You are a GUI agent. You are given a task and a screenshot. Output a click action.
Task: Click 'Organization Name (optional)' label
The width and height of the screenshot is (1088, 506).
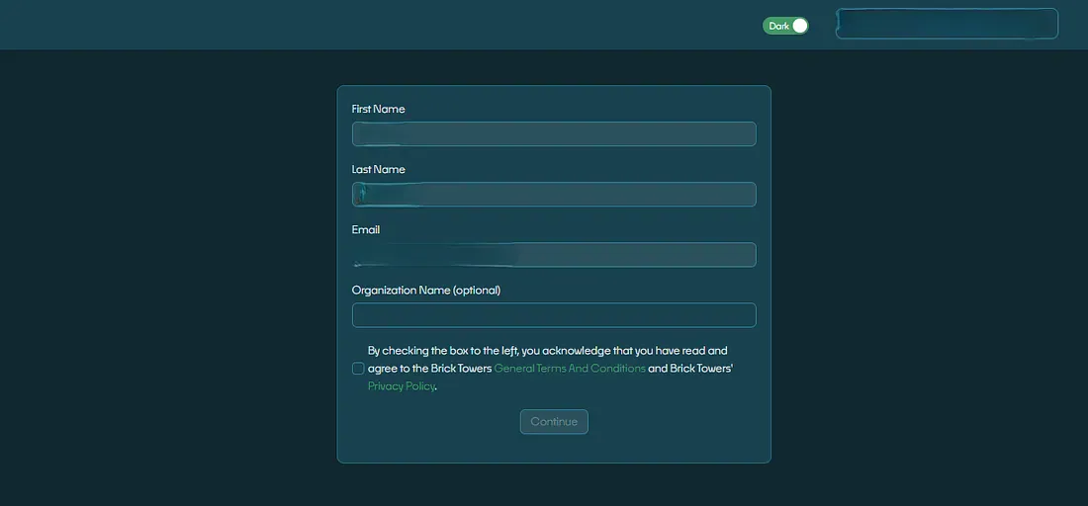(426, 290)
